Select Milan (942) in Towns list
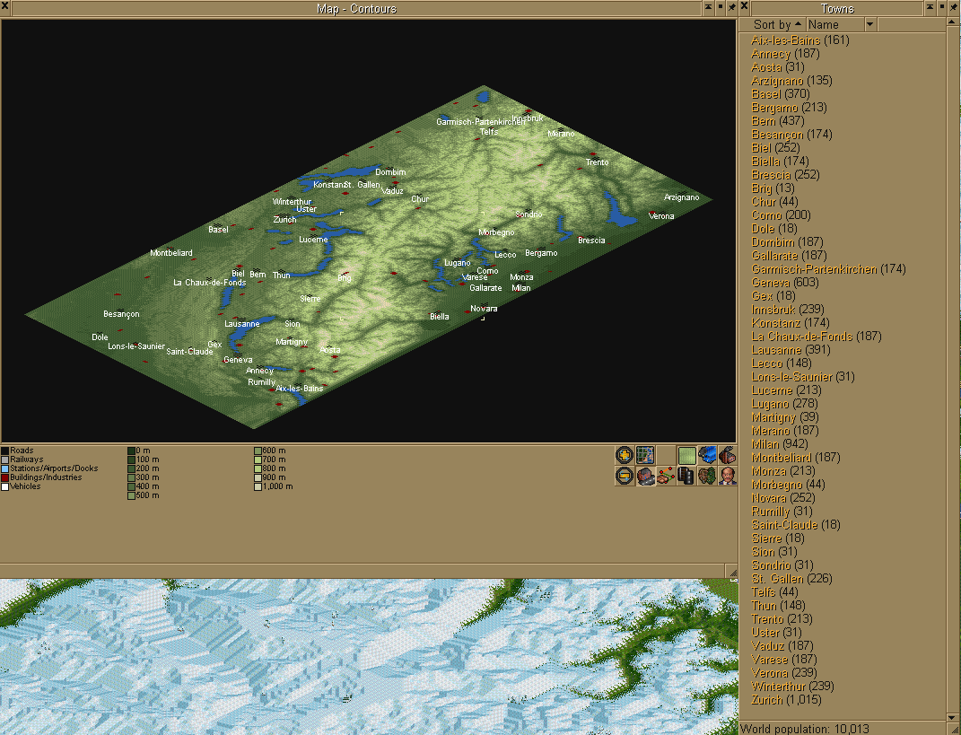Image resolution: width=961 pixels, height=735 pixels. coord(780,444)
